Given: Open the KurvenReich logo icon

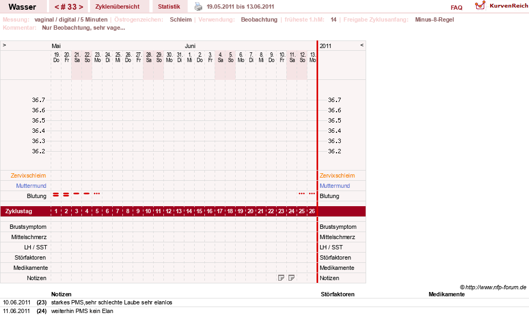Looking at the screenshot, I should [x=480, y=5].
